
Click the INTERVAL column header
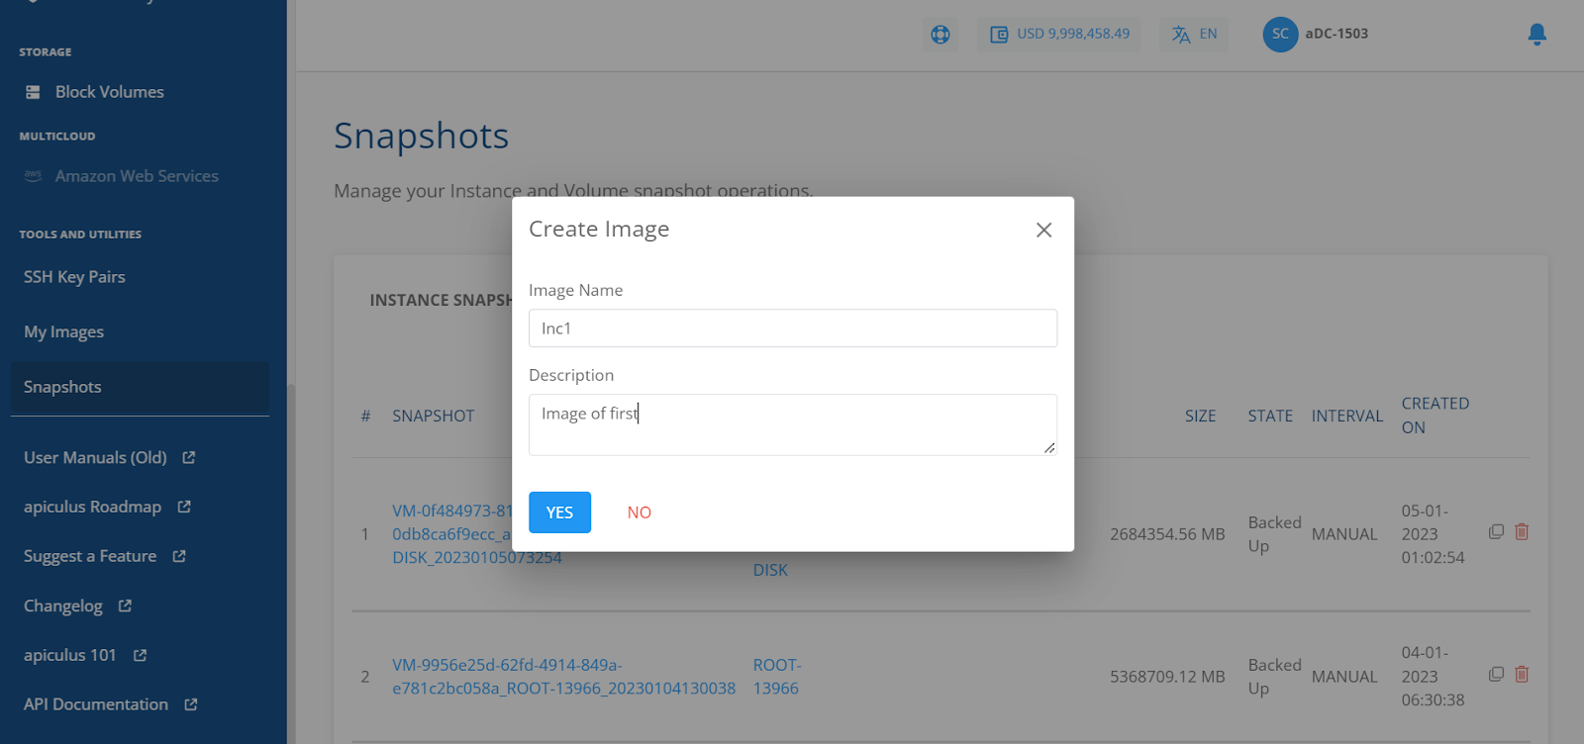[x=1346, y=417]
